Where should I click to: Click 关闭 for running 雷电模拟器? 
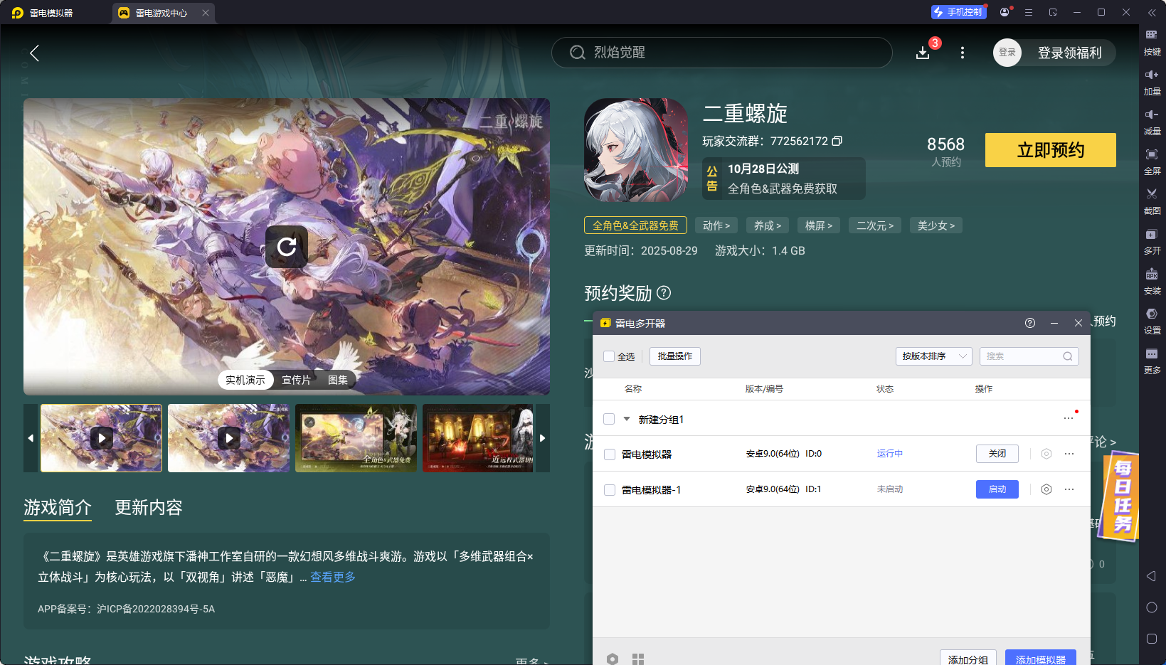coord(997,454)
